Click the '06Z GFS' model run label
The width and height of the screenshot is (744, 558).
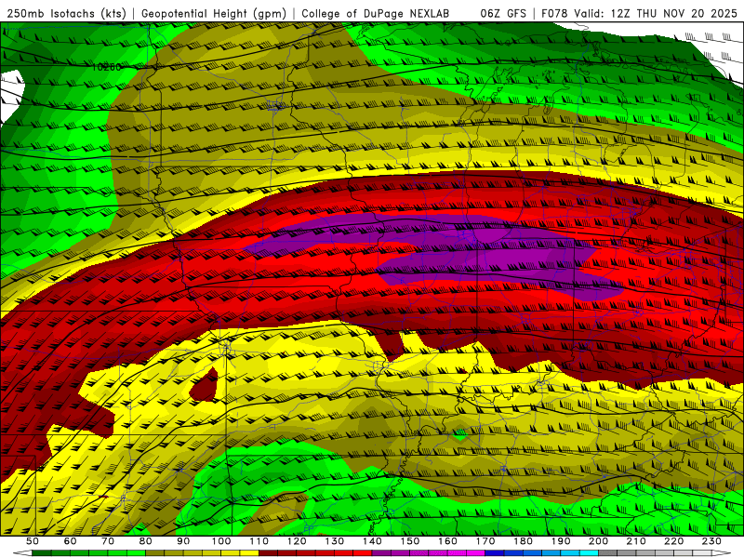click(503, 14)
